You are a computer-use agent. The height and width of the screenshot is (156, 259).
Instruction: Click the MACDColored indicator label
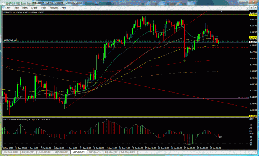[x=27, y=120]
